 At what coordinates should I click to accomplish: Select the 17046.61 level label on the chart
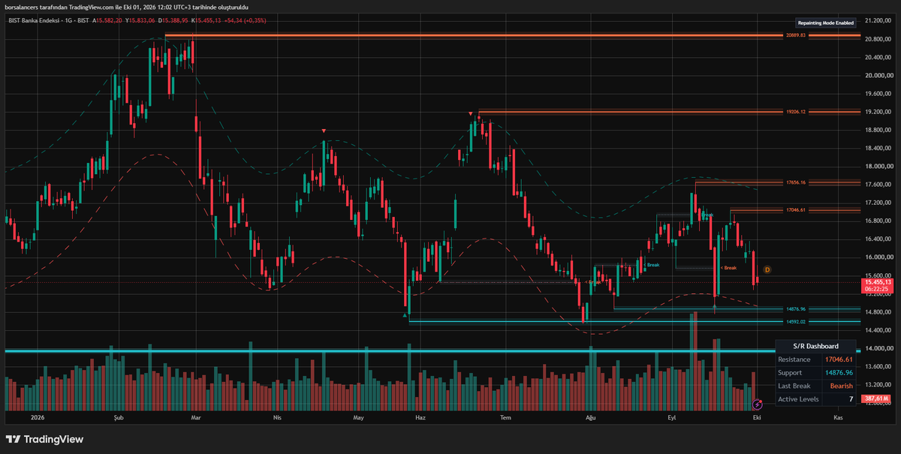point(796,210)
